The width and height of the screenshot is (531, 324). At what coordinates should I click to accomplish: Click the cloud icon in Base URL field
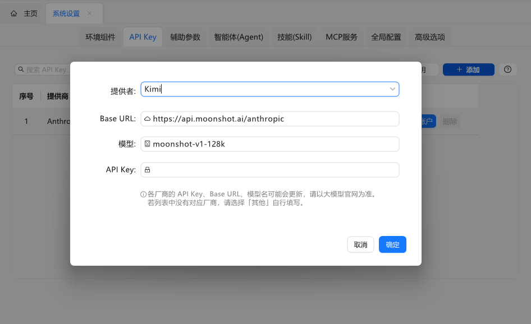(x=148, y=119)
